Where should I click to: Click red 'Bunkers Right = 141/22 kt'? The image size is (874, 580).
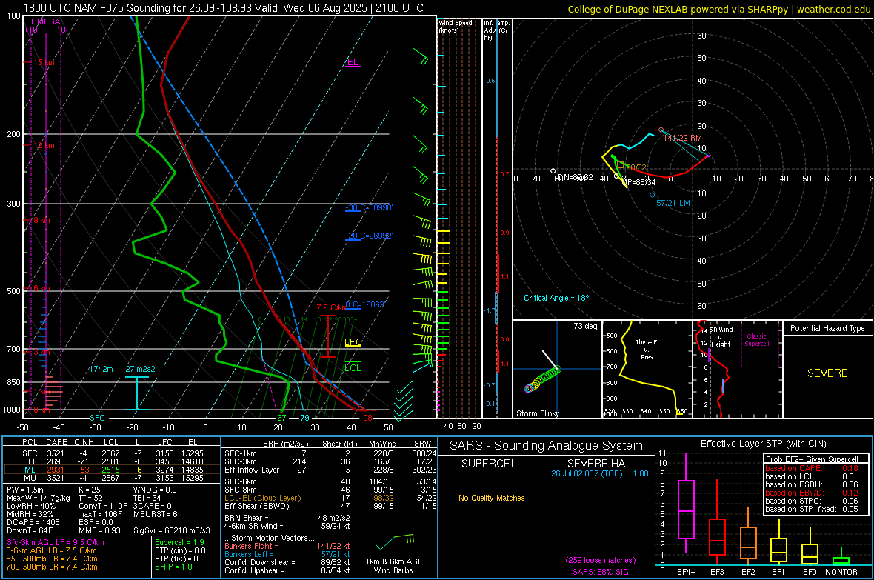click(x=287, y=546)
